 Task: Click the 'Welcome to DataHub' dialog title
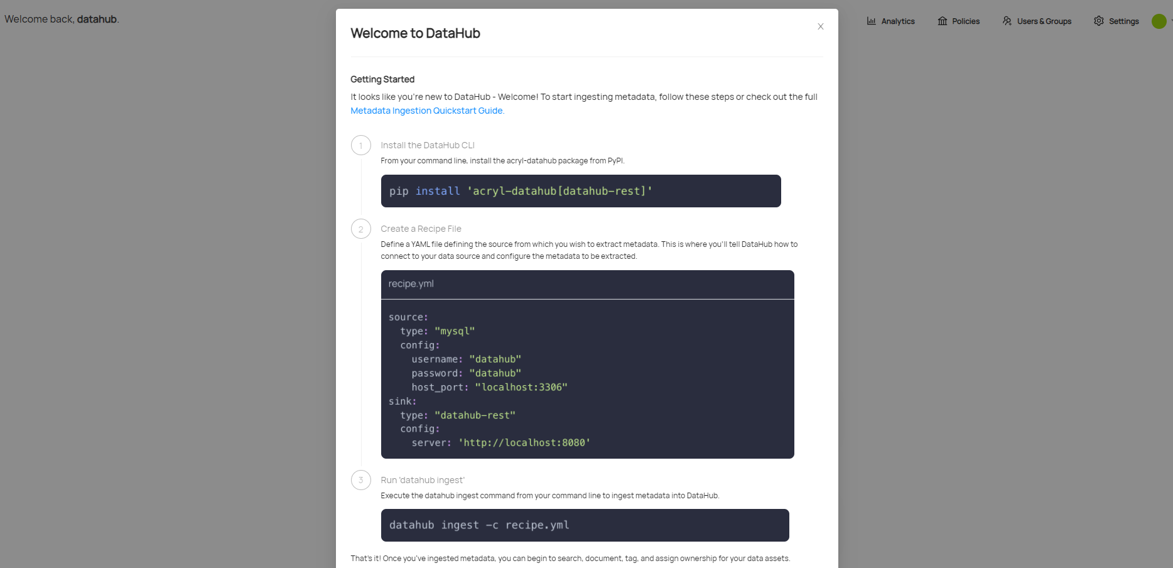[415, 33]
